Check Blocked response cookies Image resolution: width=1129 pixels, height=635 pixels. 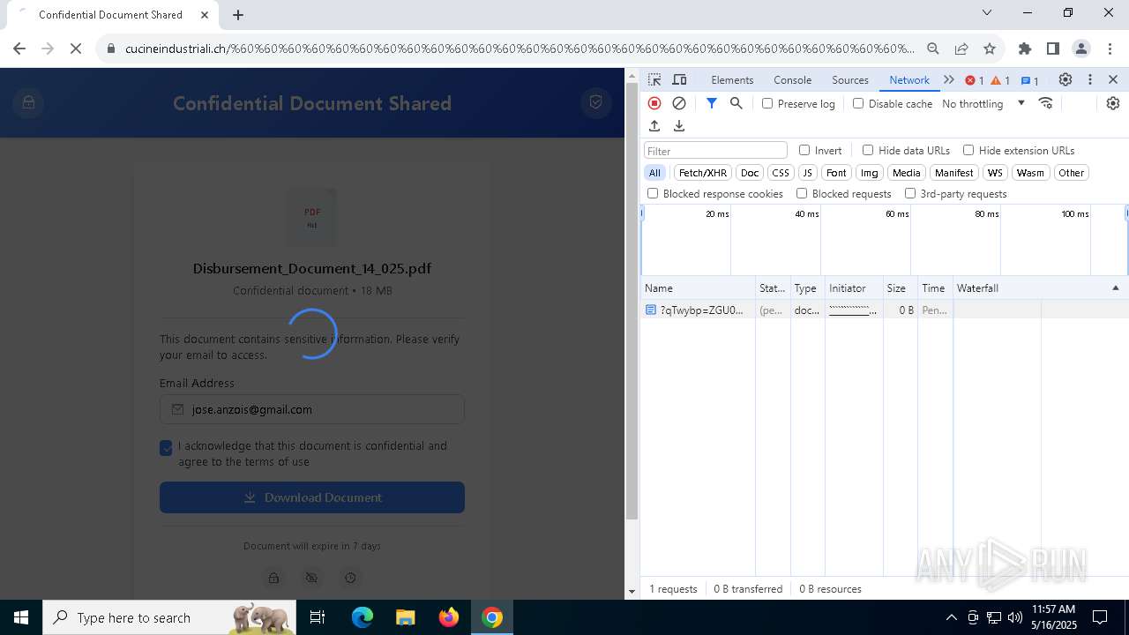(x=653, y=193)
